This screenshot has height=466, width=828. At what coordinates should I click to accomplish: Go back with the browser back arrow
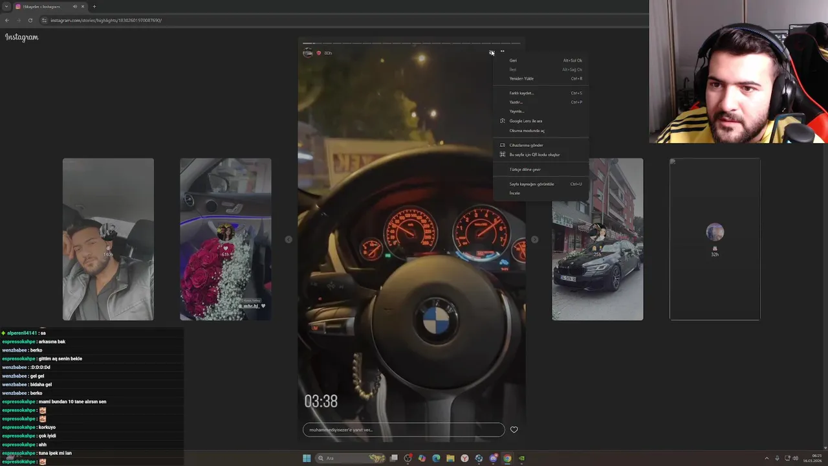tap(7, 20)
